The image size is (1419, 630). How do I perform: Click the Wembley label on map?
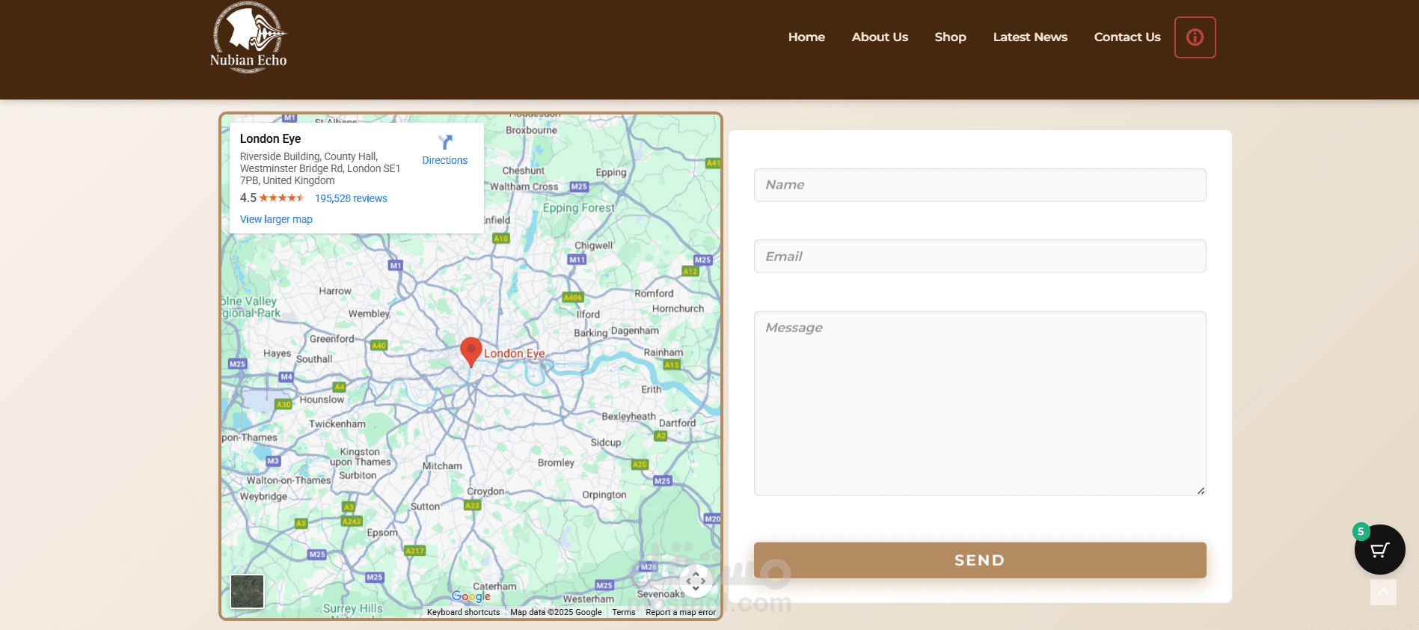369,314
